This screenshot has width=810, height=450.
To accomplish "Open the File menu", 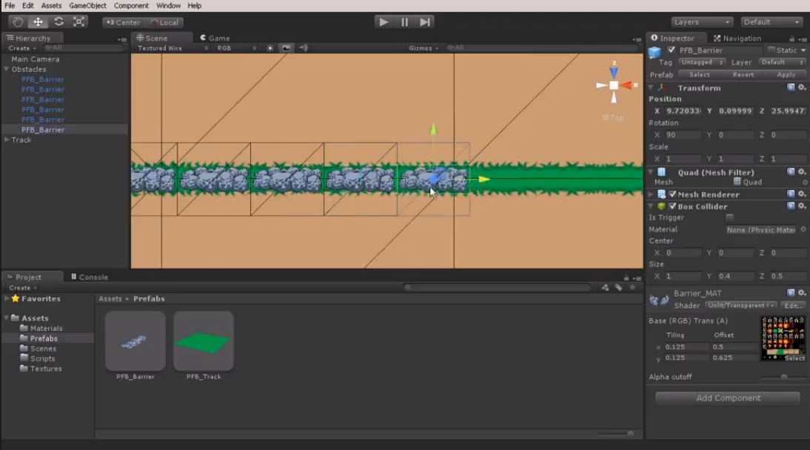I will pyautogui.click(x=10, y=6).
